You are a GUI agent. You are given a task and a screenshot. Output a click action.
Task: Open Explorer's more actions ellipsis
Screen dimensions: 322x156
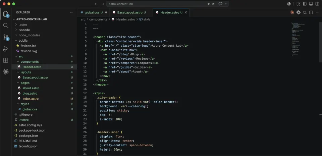[71, 12]
